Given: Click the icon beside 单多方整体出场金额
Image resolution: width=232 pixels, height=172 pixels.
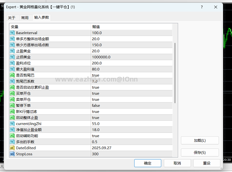Looking at the screenshot, I should [12, 39].
